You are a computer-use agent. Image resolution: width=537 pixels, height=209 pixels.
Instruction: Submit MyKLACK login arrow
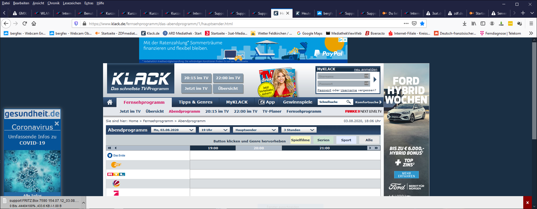tap(375, 80)
